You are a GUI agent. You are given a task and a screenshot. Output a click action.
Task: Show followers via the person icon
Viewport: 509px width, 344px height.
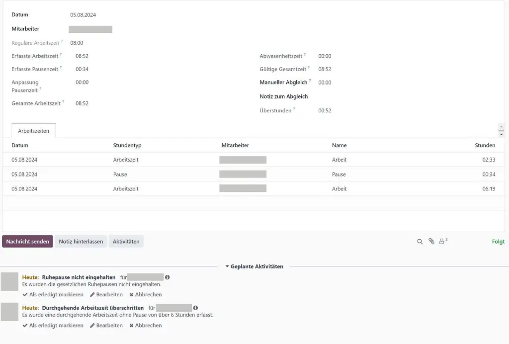tap(442, 242)
